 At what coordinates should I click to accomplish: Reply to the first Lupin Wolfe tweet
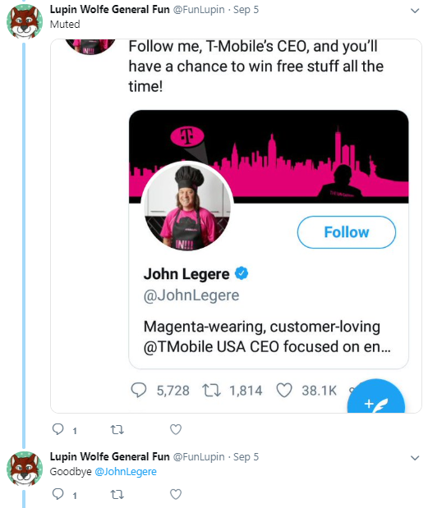tap(58, 429)
